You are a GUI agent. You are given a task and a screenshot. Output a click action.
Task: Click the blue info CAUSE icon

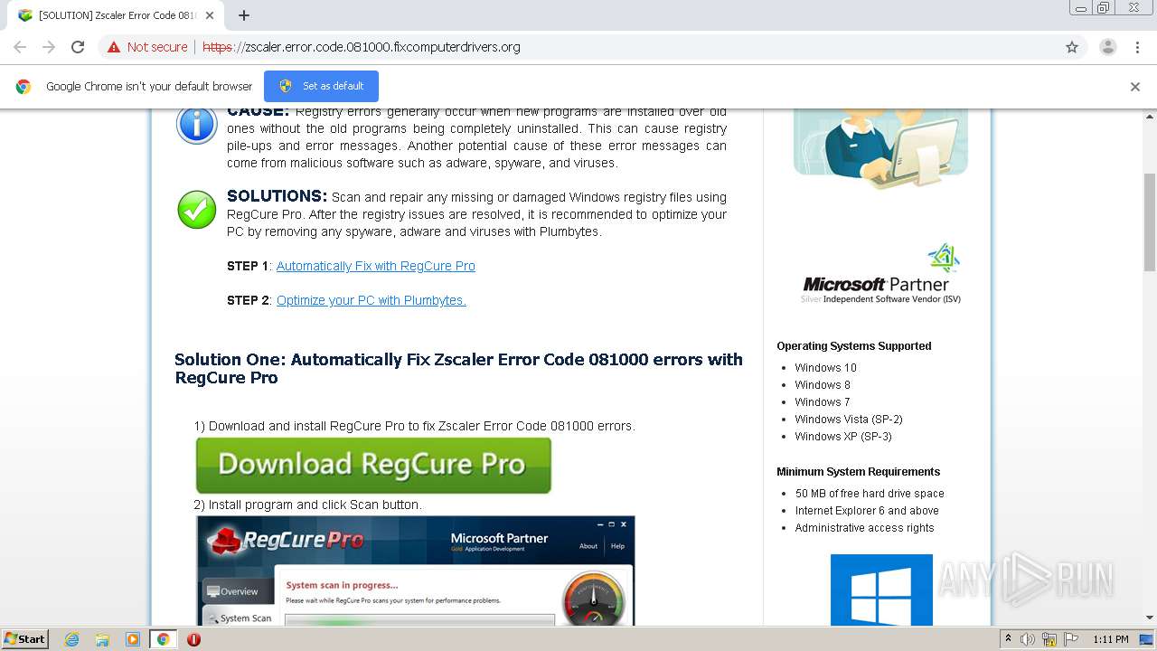point(196,125)
